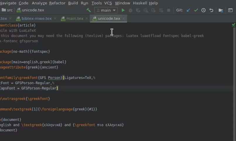The width and height of the screenshot is (236, 141).
Task: Open the Analyze menu
Action: 40,3
